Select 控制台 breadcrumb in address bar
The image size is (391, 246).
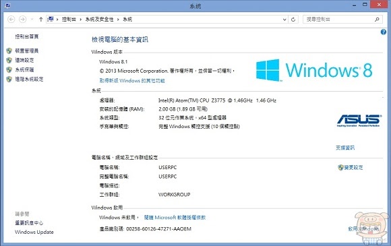(69, 19)
